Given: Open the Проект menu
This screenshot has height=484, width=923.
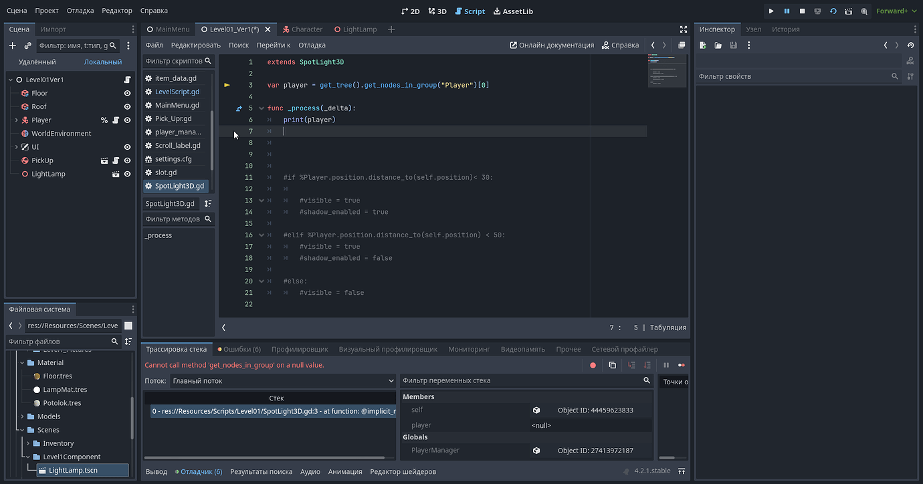Looking at the screenshot, I should tap(48, 10).
